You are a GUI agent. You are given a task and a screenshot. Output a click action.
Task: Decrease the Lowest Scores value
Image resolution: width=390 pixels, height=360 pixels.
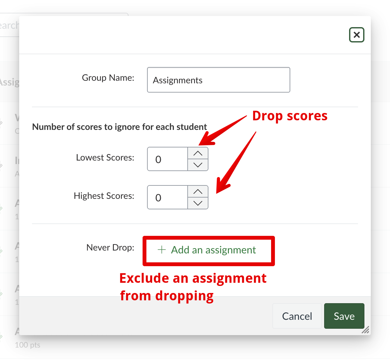198,165
